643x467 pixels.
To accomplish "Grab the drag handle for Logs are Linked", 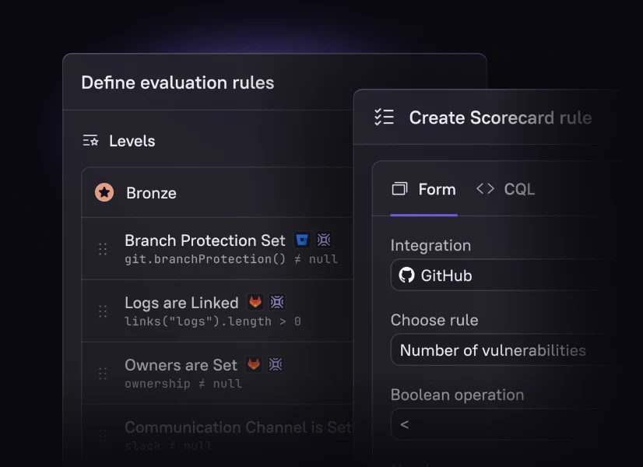I will pyautogui.click(x=103, y=311).
